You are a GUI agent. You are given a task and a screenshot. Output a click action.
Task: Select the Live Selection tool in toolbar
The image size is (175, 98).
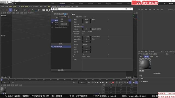[x=7, y=10]
